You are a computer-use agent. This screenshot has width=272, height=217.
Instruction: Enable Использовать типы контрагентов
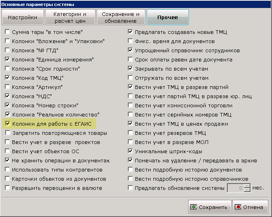[x=7, y=170]
